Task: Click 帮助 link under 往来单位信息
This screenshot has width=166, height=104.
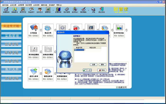Action: pyautogui.click(x=116, y=36)
